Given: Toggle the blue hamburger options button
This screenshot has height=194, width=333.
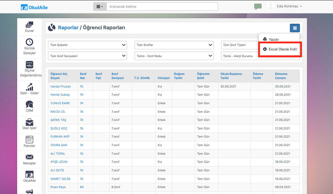Looking at the screenshot, I should [x=295, y=28].
